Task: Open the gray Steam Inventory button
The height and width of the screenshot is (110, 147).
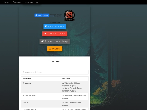Action: (x=55, y=41)
